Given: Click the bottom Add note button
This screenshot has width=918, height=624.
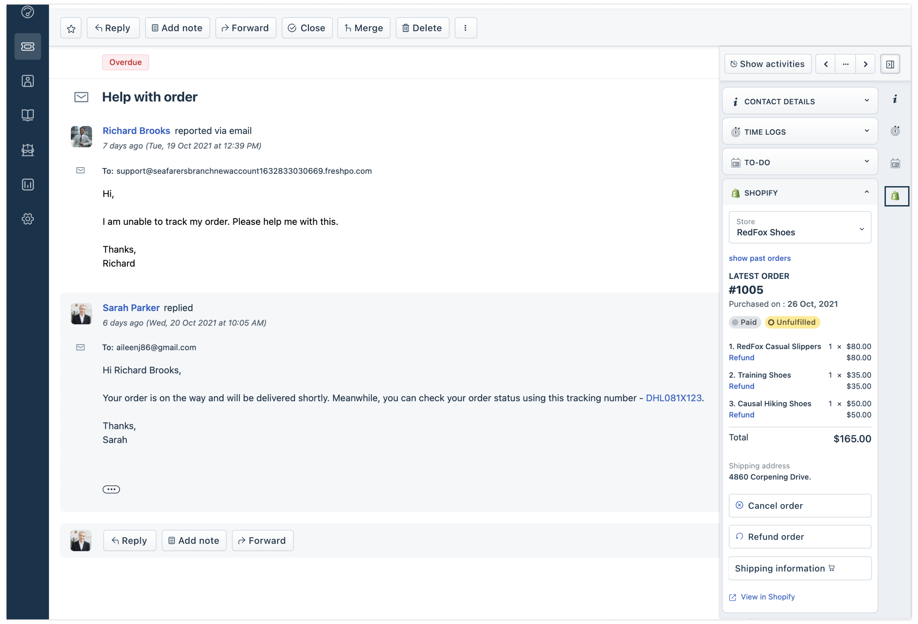Looking at the screenshot, I should tap(194, 540).
